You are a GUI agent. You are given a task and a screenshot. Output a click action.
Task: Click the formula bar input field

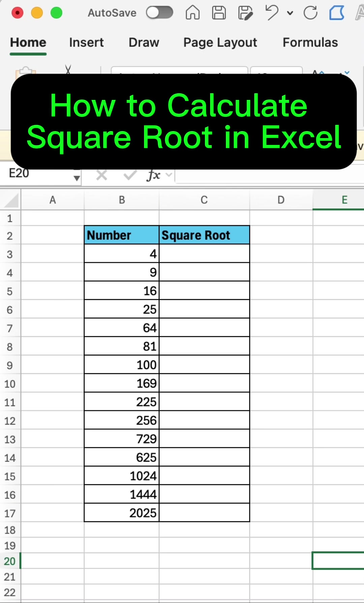click(270, 176)
